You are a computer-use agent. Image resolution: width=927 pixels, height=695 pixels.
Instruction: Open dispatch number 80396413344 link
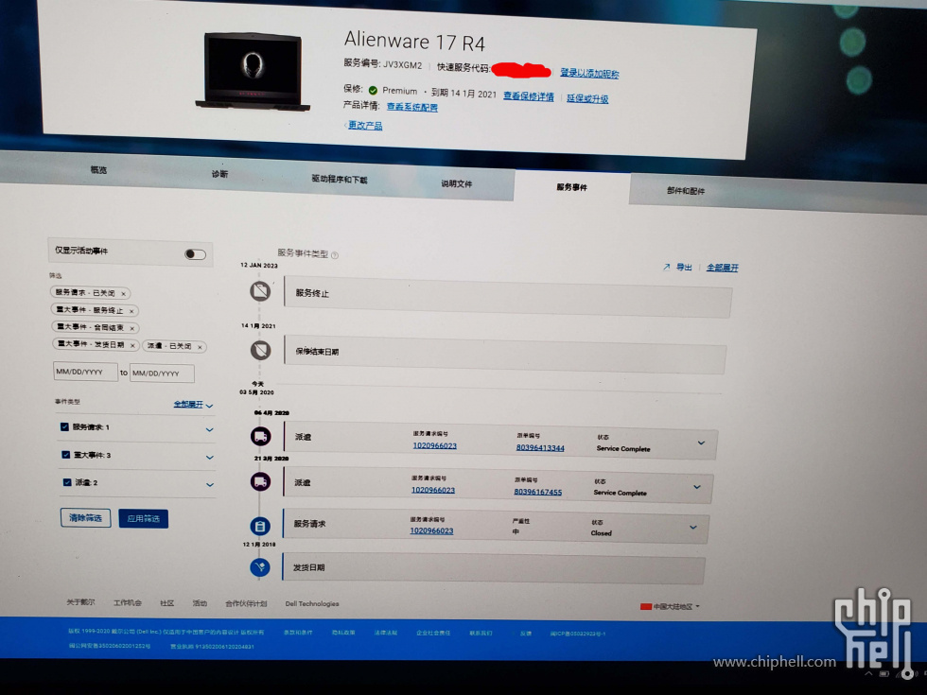pyautogui.click(x=540, y=448)
